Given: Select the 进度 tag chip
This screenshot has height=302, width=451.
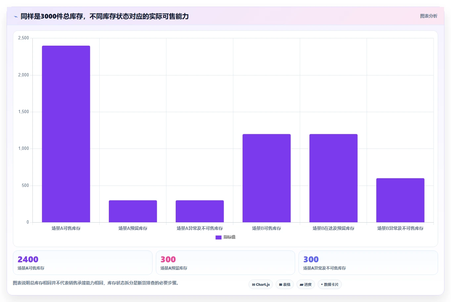Looking at the screenshot, I should pyautogui.click(x=306, y=284).
